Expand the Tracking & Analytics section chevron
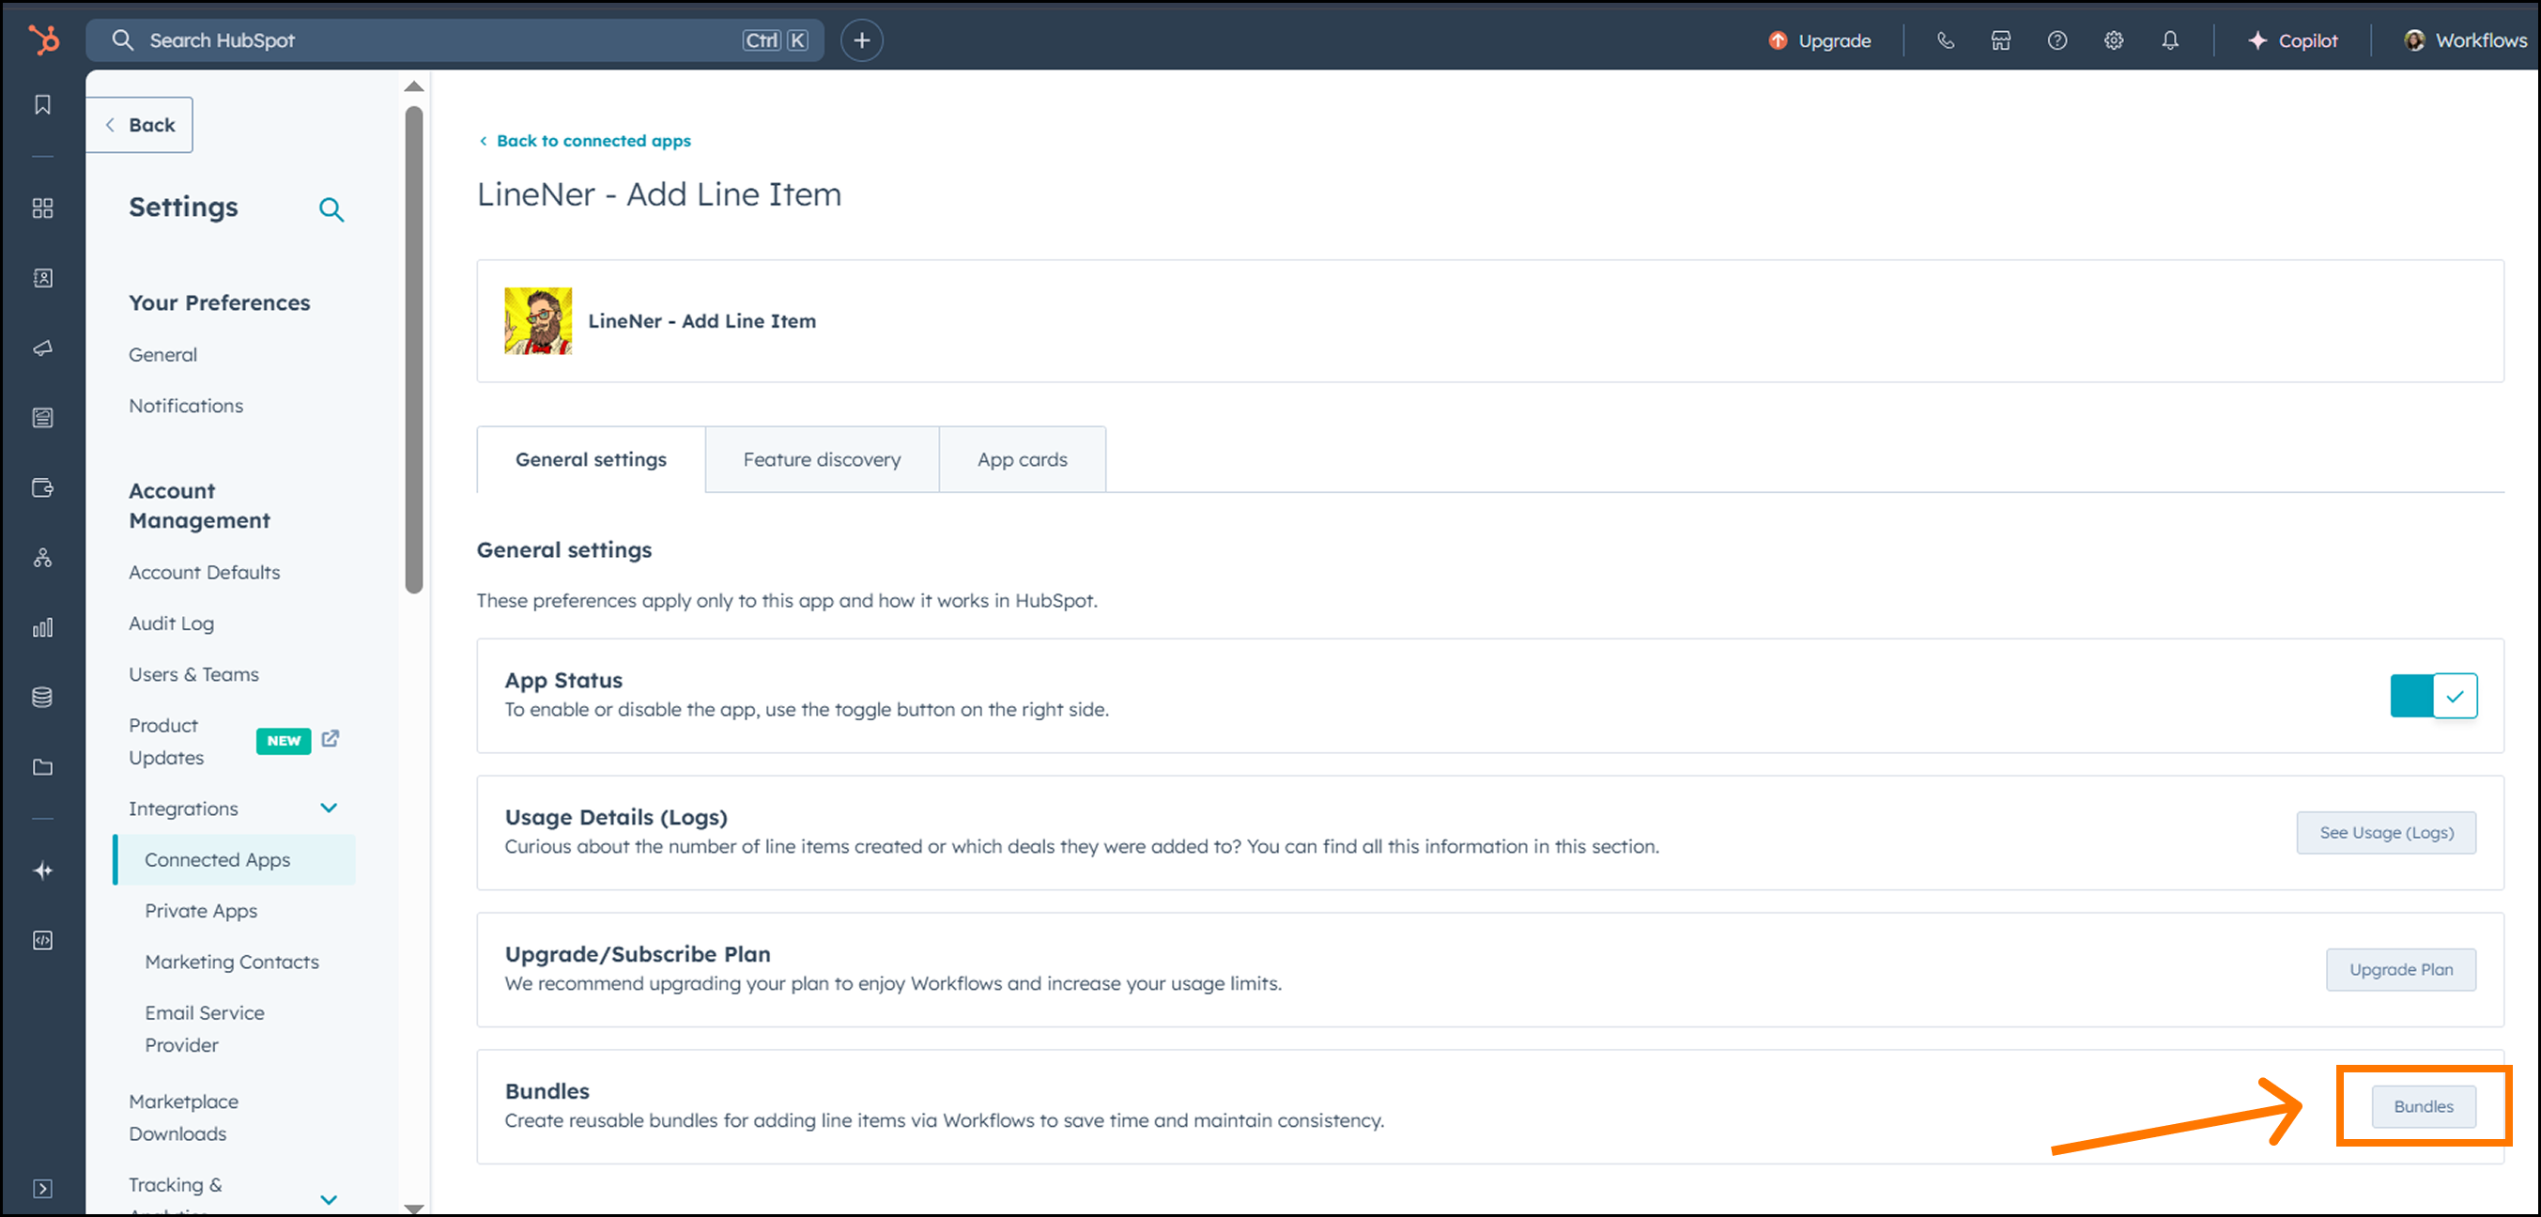This screenshot has width=2541, height=1217. click(x=329, y=1199)
